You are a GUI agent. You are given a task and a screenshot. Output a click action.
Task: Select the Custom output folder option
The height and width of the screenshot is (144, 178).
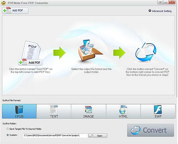pos(8,135)
